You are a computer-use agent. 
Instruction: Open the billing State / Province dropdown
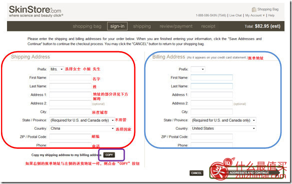(223, 120)
